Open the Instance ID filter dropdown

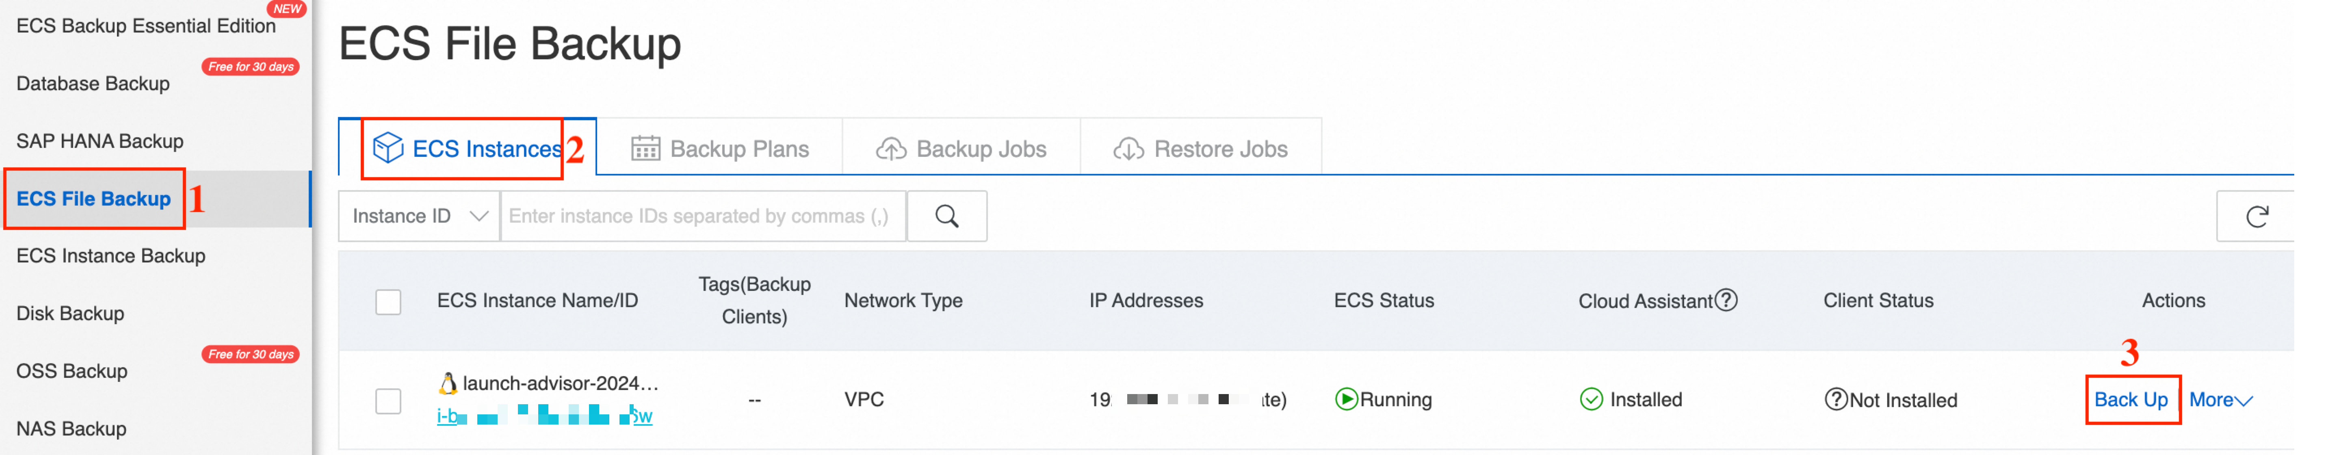click(419, 216)
